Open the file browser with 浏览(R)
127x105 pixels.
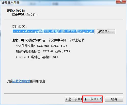pyautogui.click(x=106, y=31)
